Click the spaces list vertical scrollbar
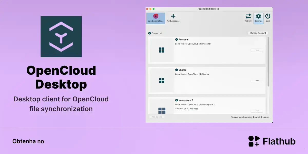 [268, 62]
